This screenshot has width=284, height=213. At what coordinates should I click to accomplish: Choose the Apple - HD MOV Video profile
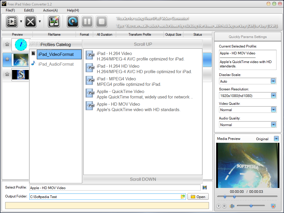143,107
